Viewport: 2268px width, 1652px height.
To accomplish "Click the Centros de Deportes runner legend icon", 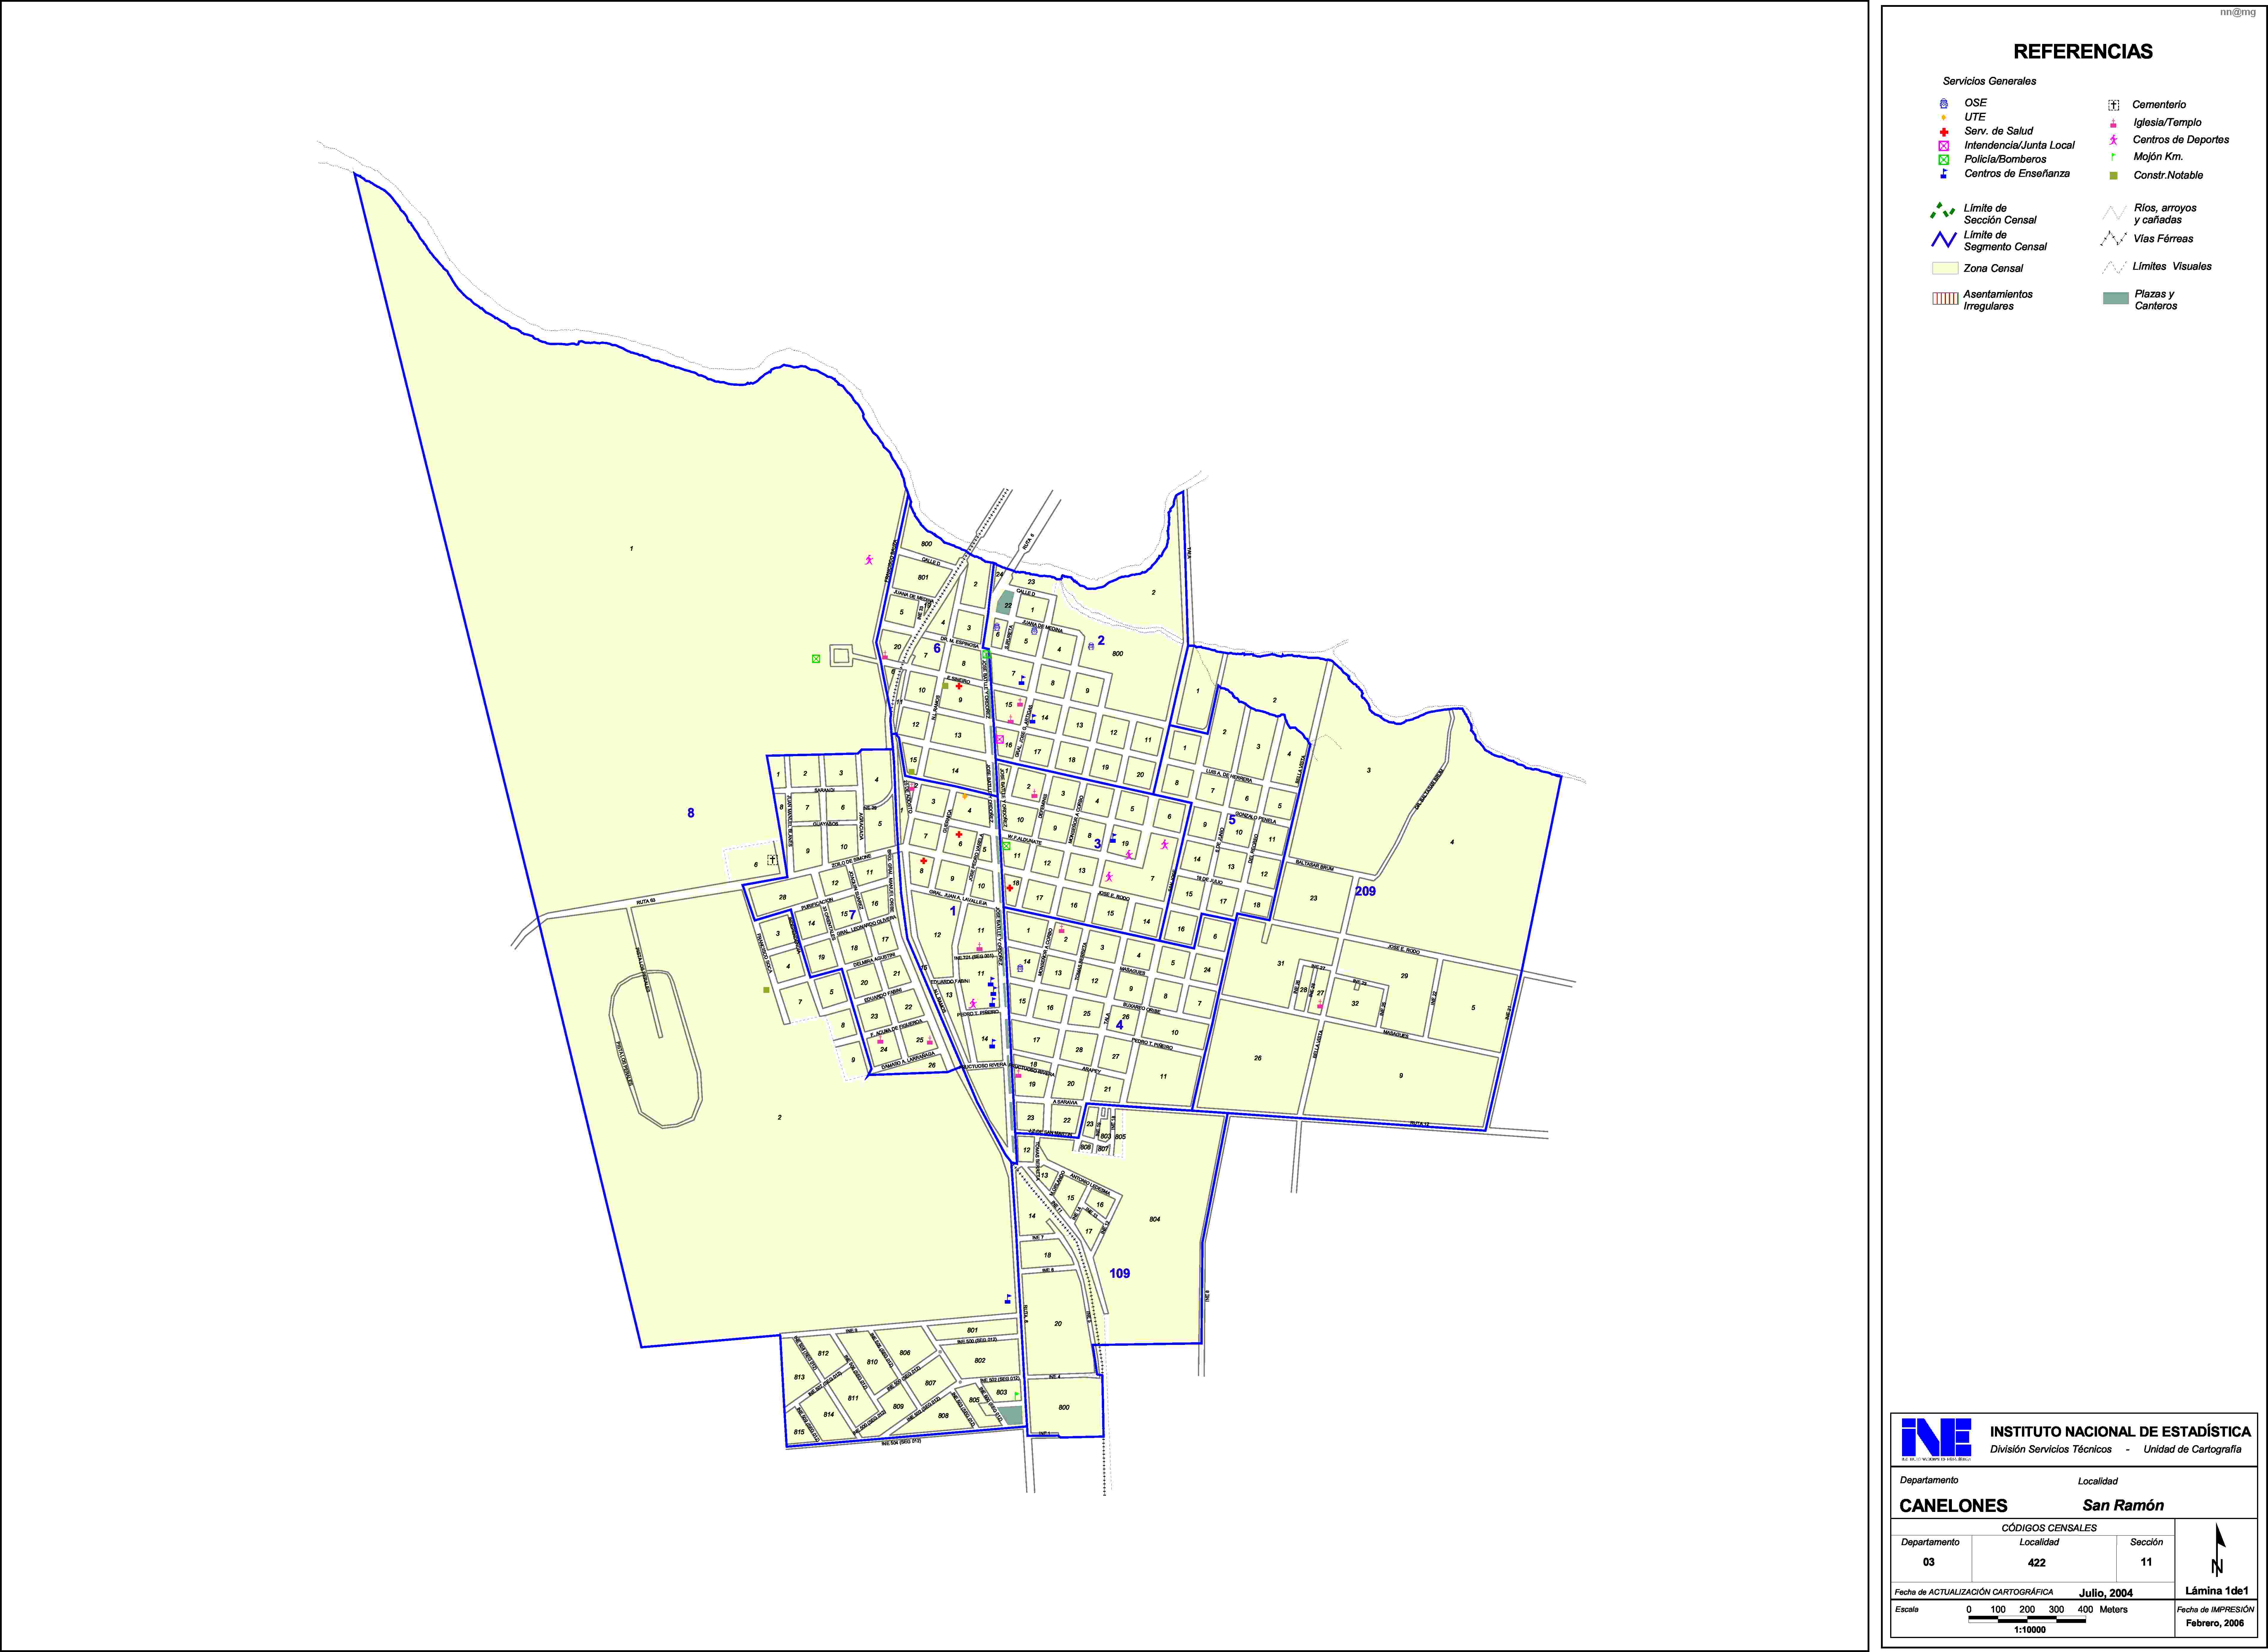I will point(2113,140).
